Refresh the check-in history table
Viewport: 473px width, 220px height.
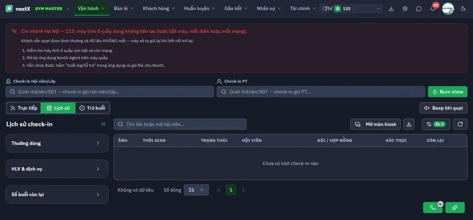[460, 124]
